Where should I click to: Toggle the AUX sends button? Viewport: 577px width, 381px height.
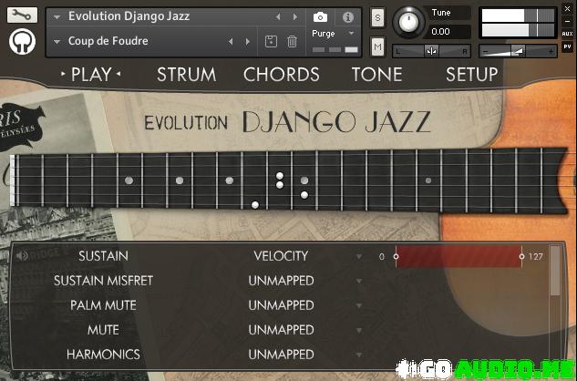567,34
